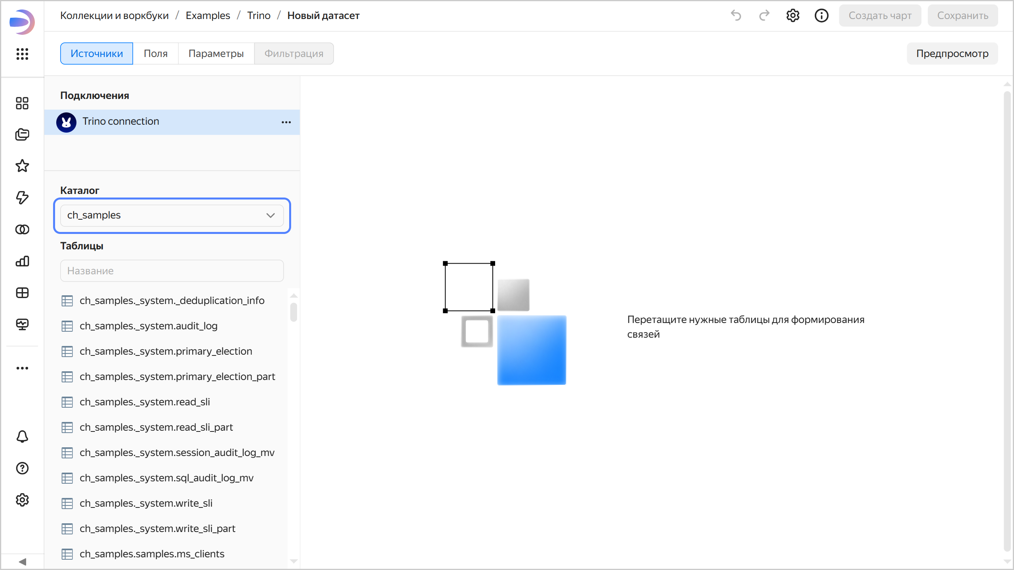Click the undo arrow icon
The width and height of the screenshot is (1014, 570).
point(736,16)
